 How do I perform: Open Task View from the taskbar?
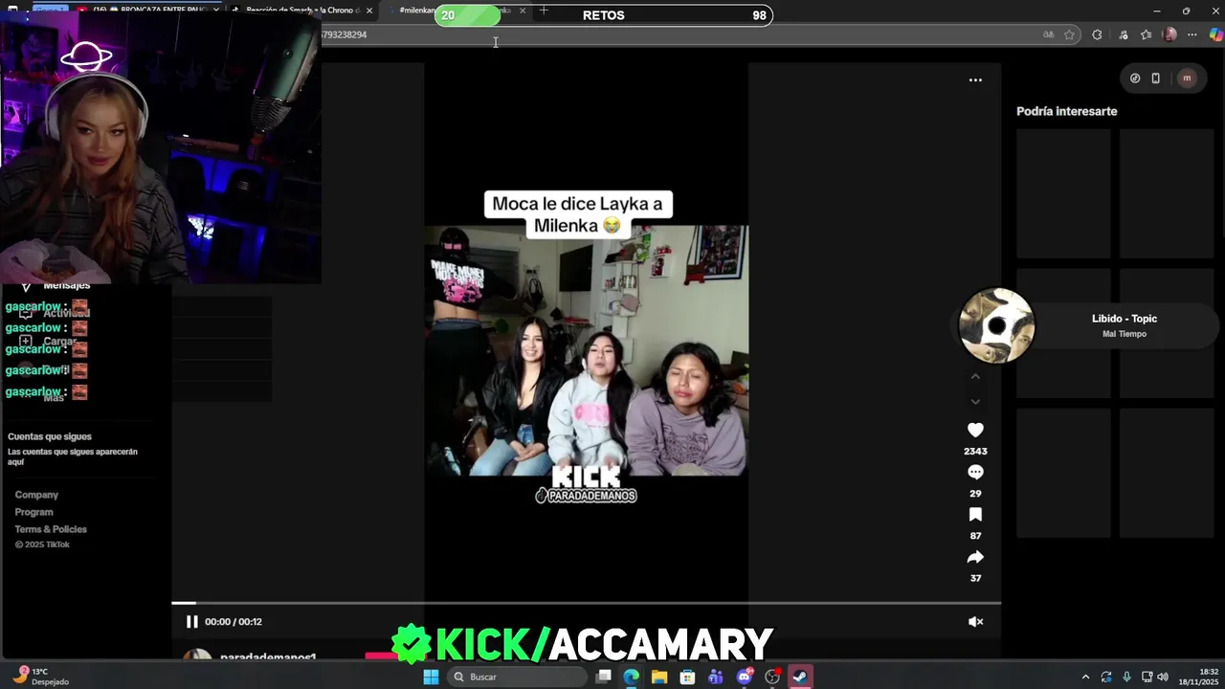click(604, 677)
